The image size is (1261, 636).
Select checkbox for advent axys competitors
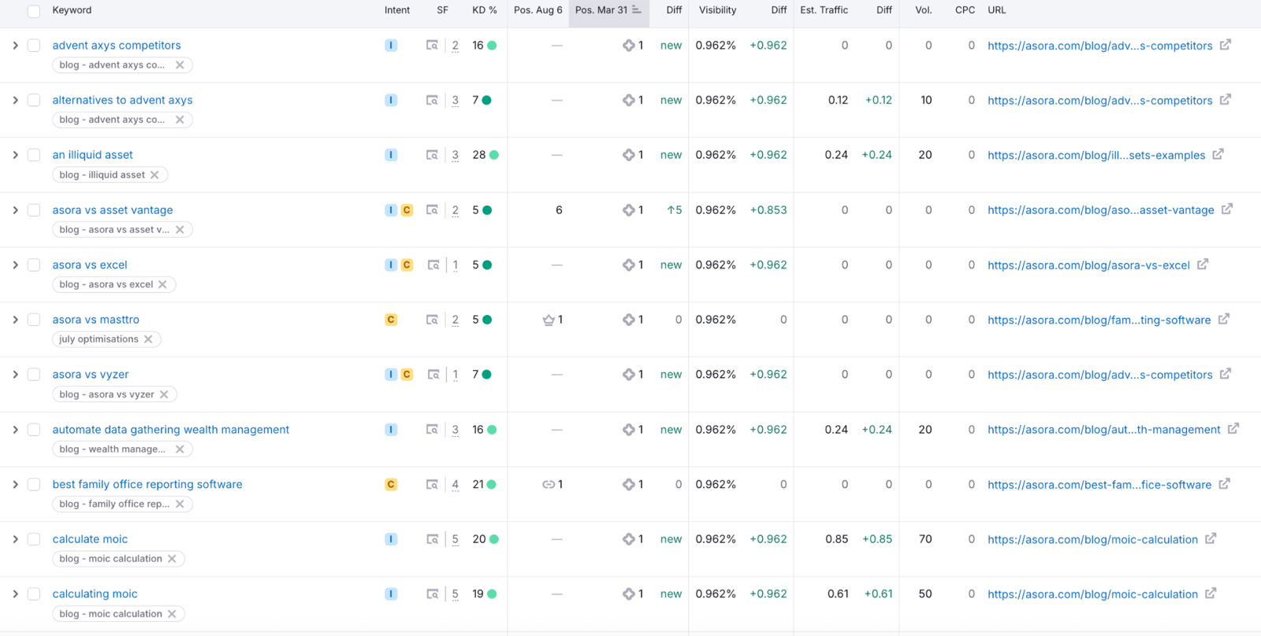[34, 46]
